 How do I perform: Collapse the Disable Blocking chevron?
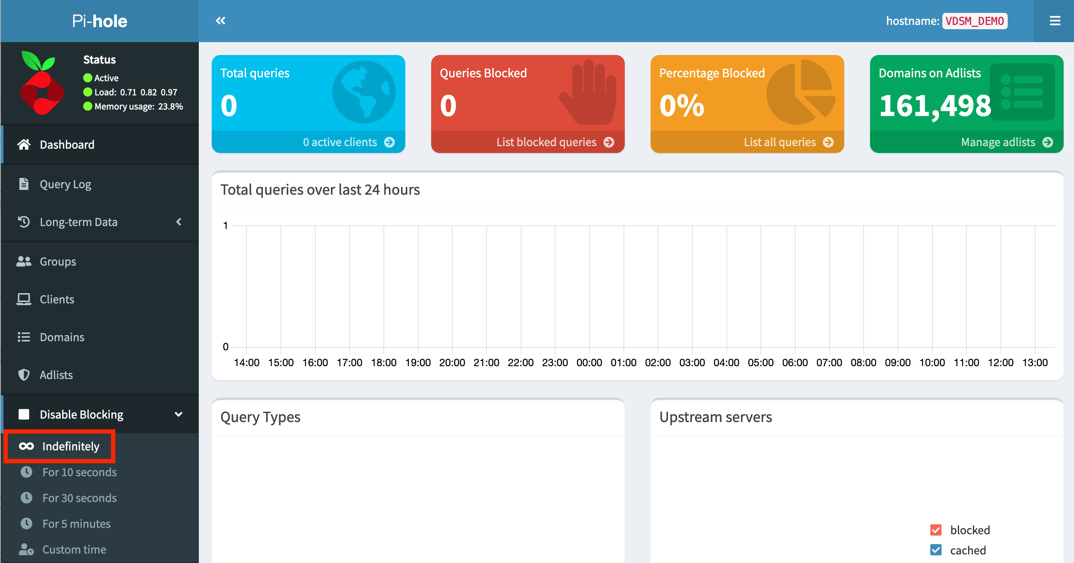(179, 414)
